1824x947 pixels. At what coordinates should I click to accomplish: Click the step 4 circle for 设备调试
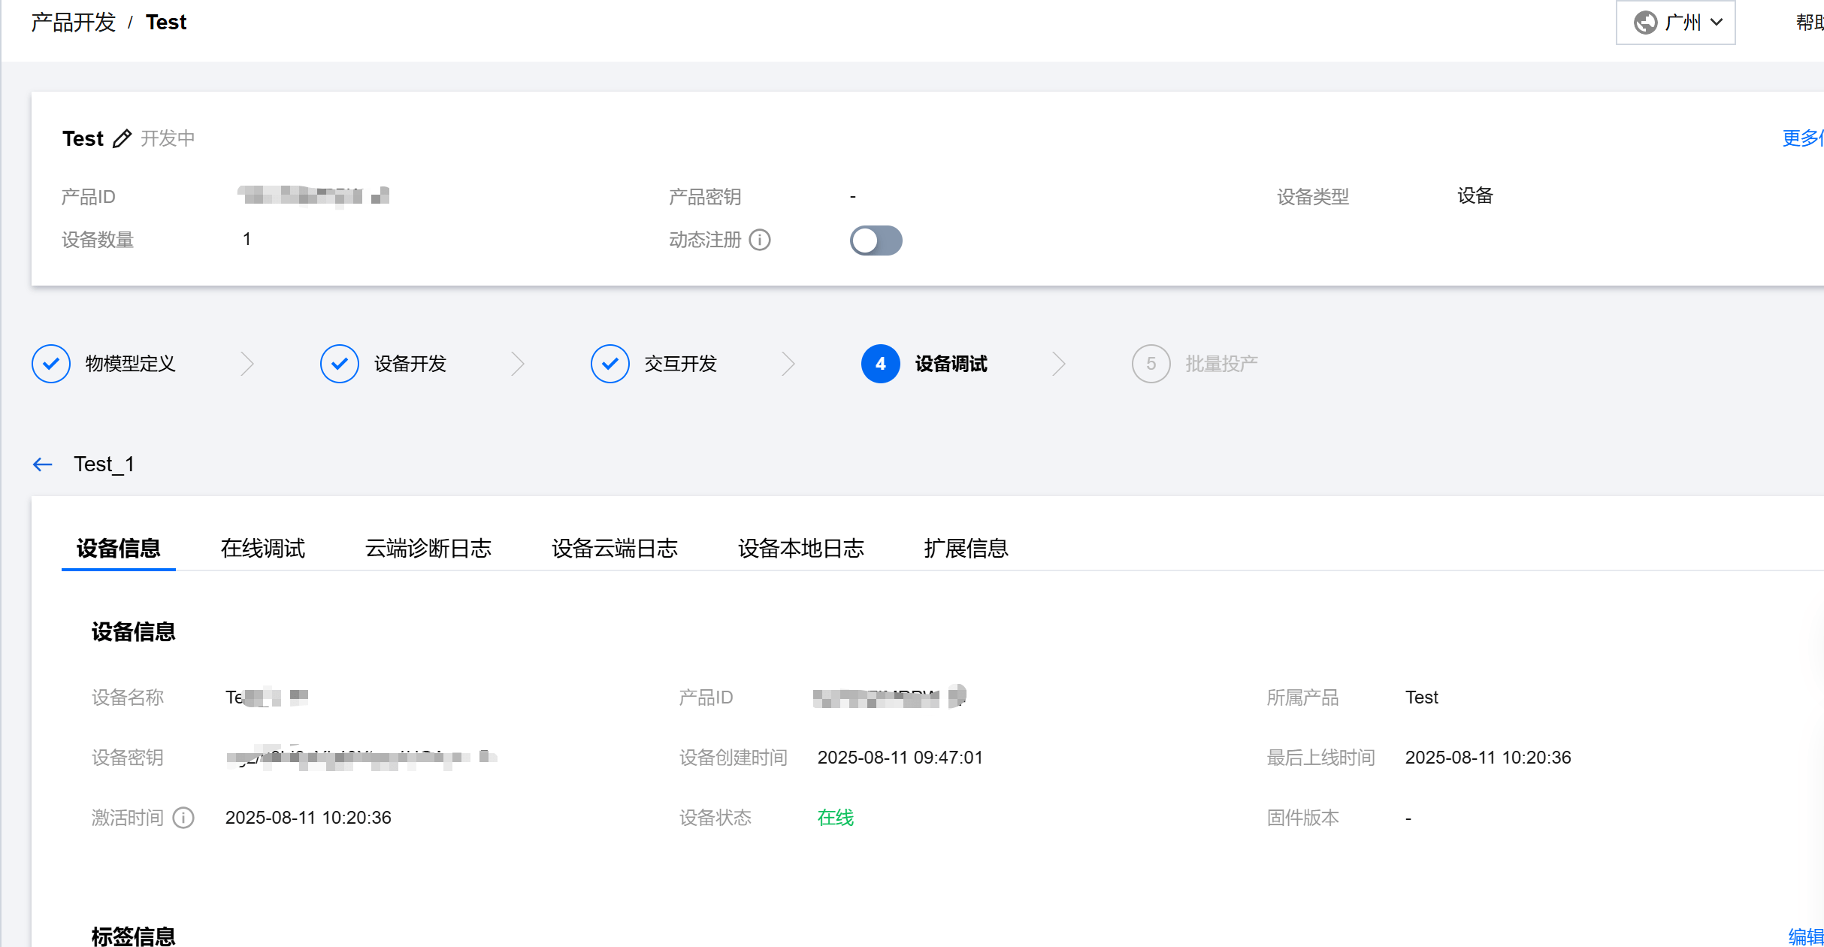[881, 364]
